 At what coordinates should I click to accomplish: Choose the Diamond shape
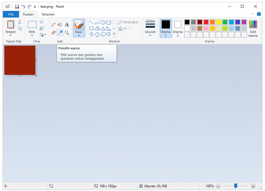click(x=91, y=34)
